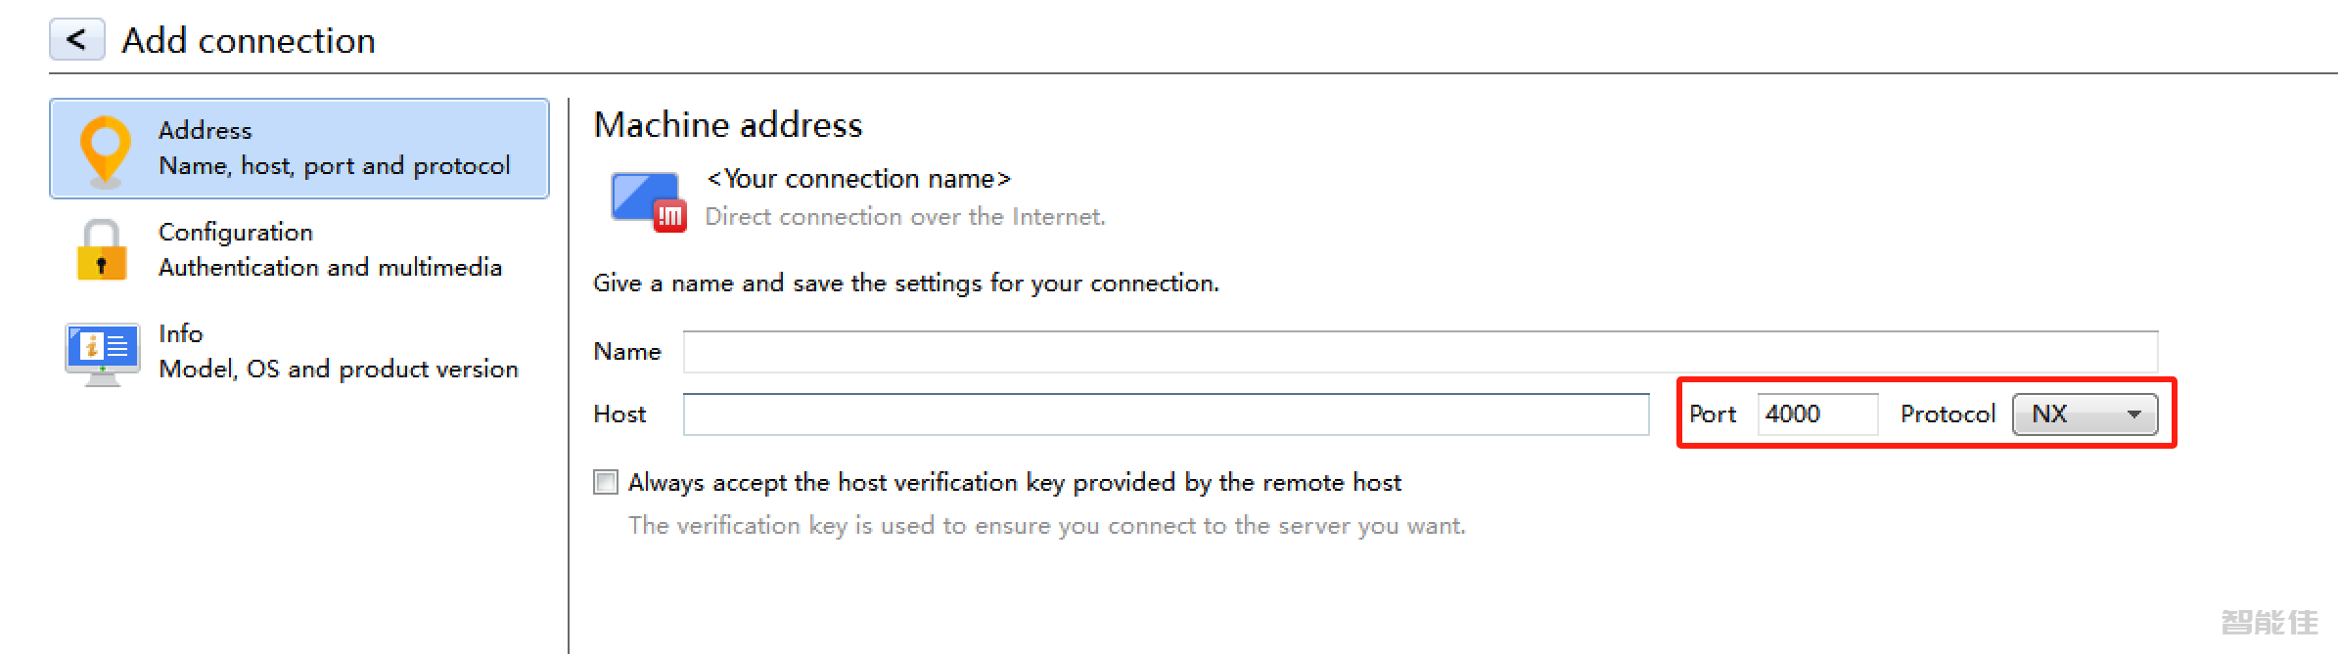Click the Port field showing 4000
This screenshot has width=2338, height=654.
pyautogui.click(x=1816, y=414)
